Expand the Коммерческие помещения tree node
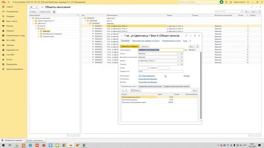The image size is (264, 148). (x=38, y=34)
